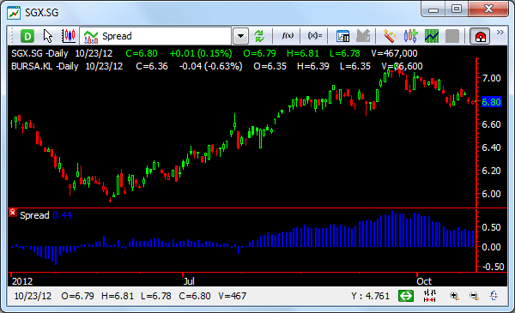The width and height of the screenshot is (515, 313).
Task: Toggle the red padlock lock button
Action: (x=480, y=36)
